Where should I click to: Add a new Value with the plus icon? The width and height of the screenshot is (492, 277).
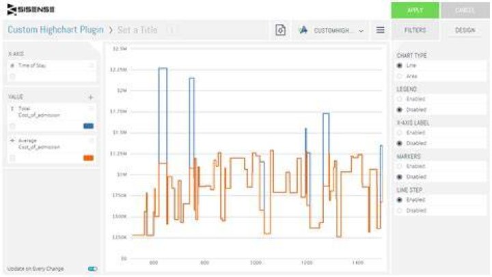click(x=91, y=98)
